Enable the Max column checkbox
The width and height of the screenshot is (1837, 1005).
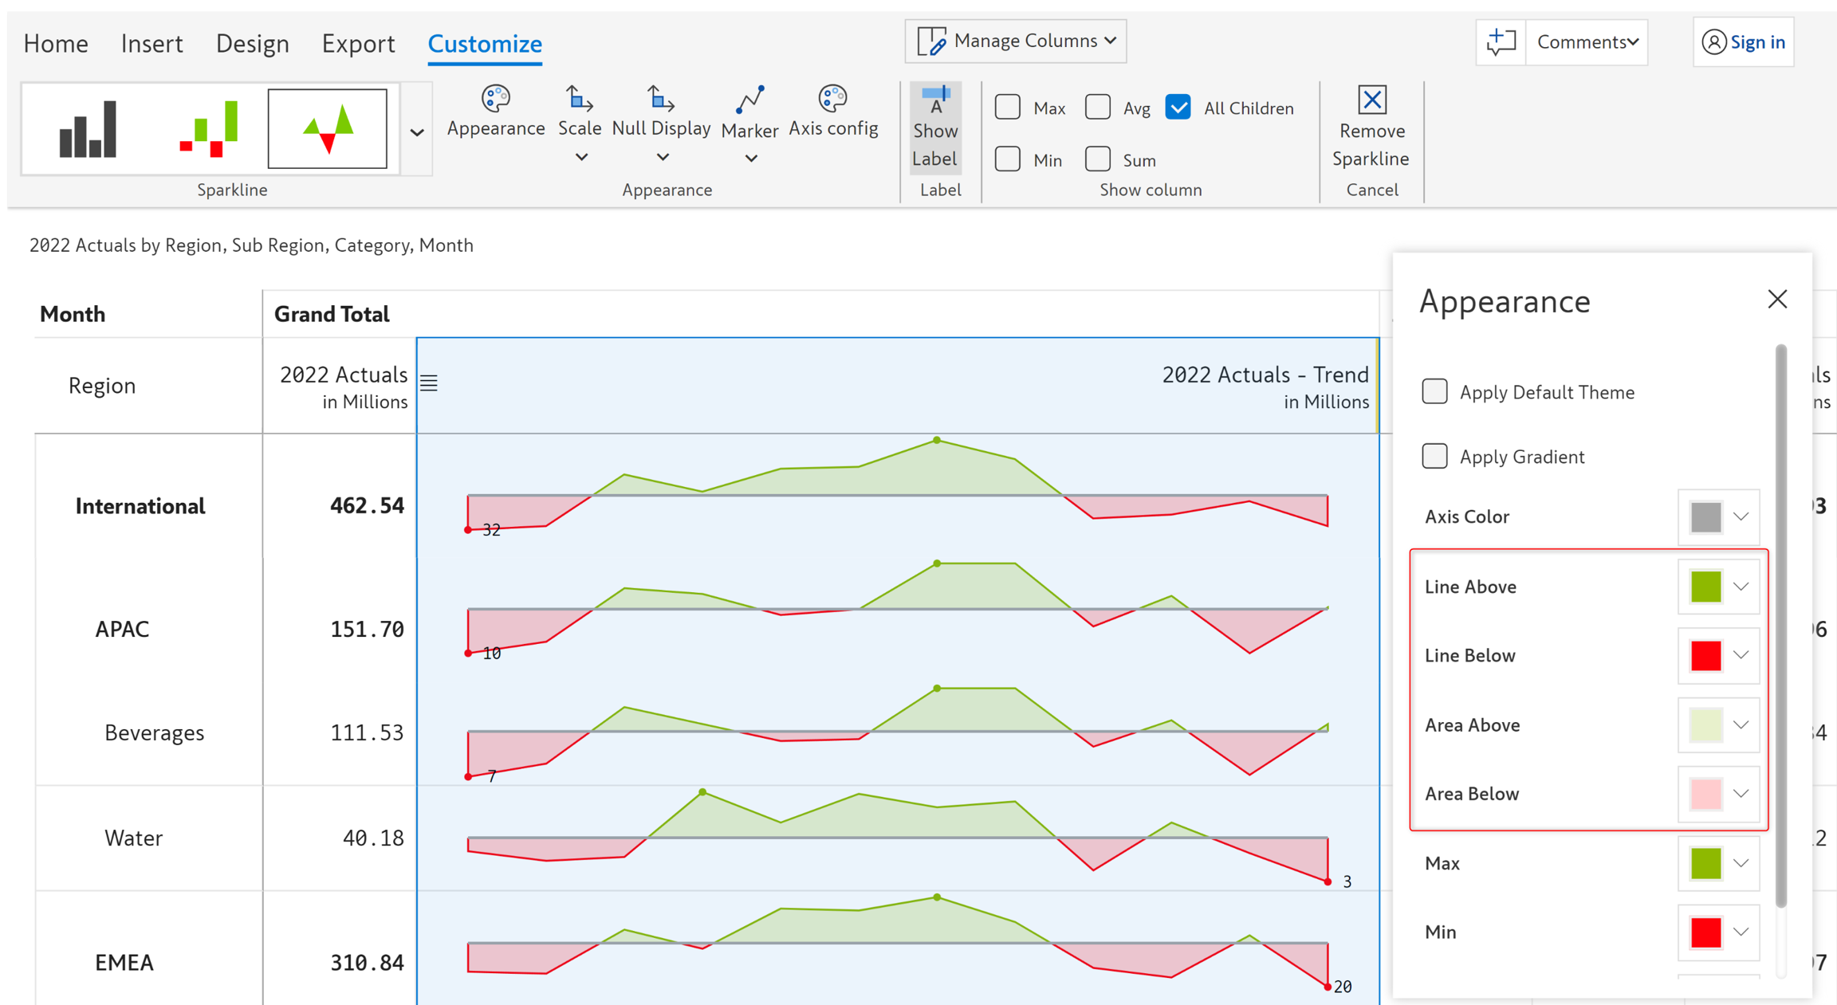1008,108
